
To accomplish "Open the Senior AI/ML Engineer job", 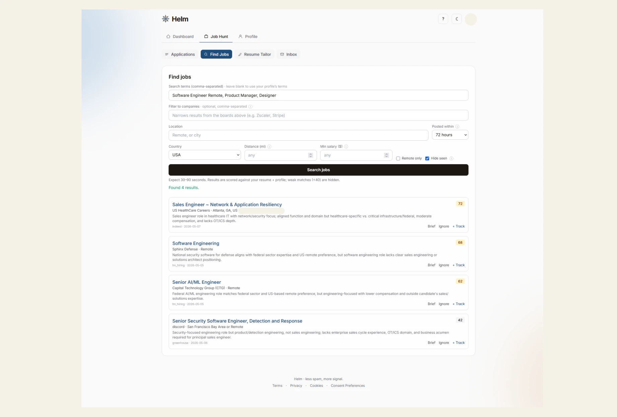I will [197, 282].
